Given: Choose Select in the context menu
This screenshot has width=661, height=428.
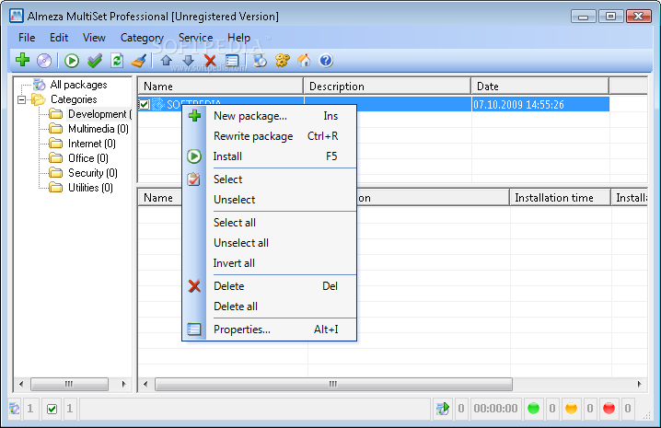Looking at the screenshot, I should 270,179.
